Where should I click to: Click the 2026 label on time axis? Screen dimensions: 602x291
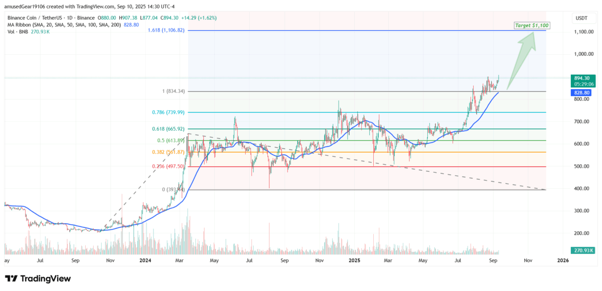(563, 260)
